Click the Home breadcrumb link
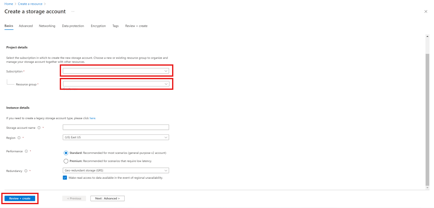Viewport: 434px width, 208px height. click(x=9, y=4)
